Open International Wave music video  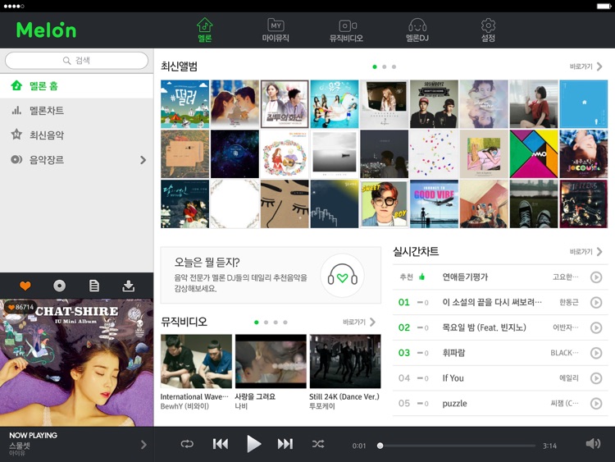[196, 362]
